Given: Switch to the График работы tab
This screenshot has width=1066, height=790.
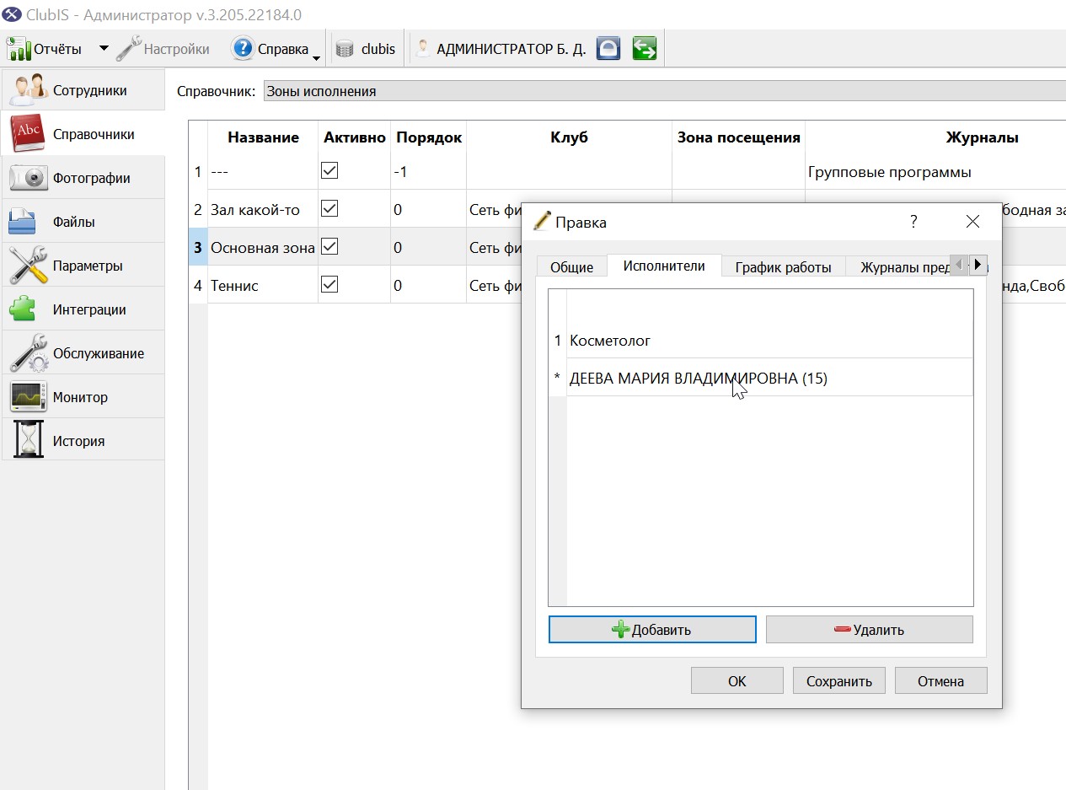Looking at the screenshot, I should [783, 266].
